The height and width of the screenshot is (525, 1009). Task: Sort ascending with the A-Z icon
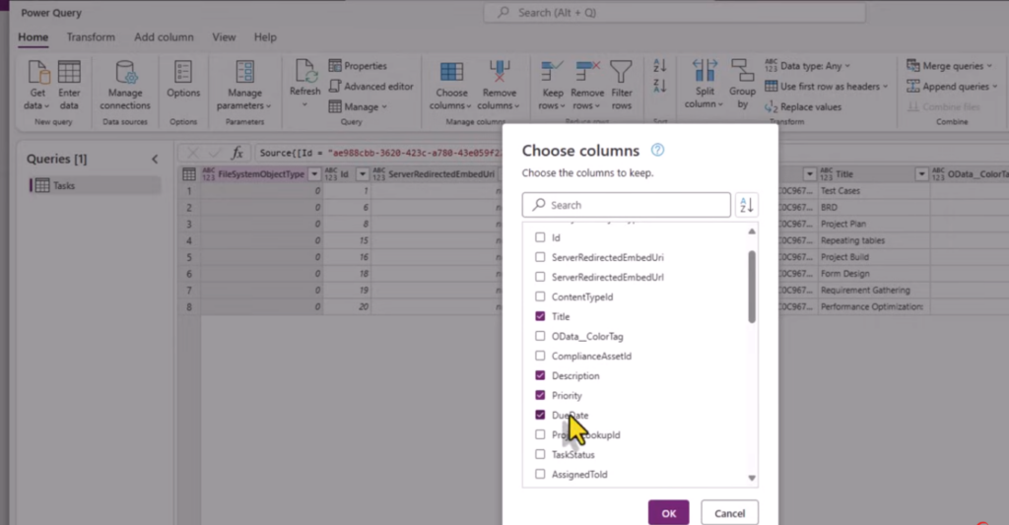[659, 66]
